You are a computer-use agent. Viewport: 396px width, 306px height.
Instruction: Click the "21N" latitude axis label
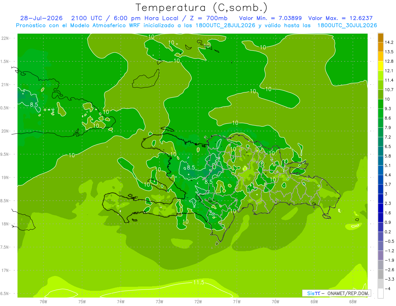coord(5,85)
